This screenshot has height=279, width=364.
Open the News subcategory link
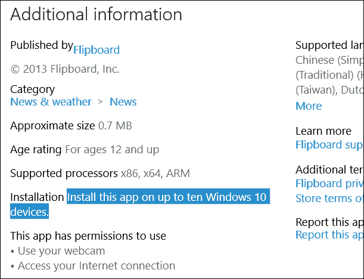[123, 102]
